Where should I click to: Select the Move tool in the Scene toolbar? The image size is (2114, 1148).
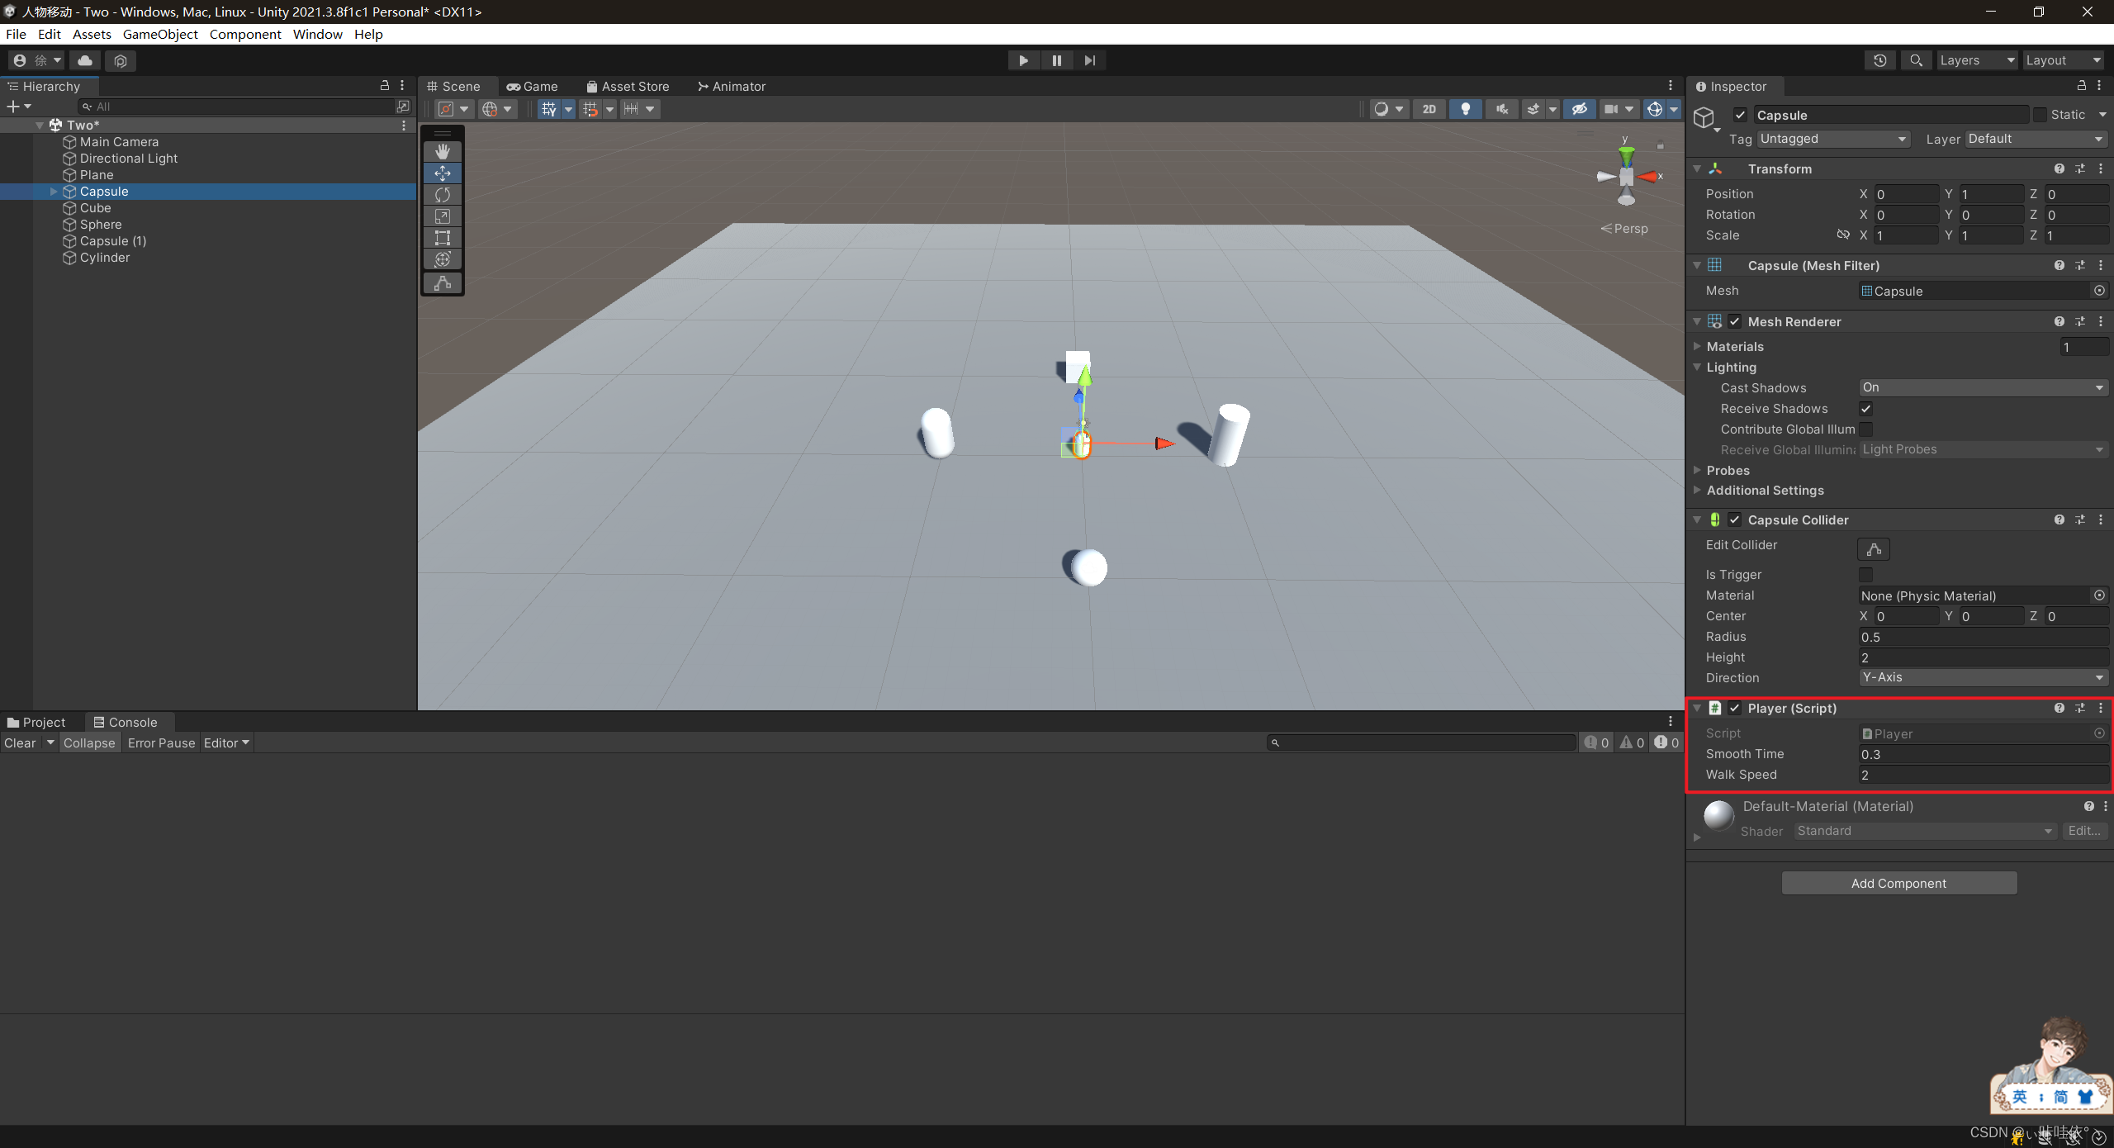443,173
